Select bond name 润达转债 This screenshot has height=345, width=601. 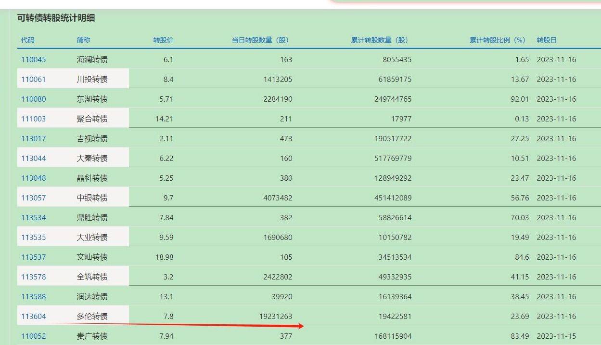[92, 297]
